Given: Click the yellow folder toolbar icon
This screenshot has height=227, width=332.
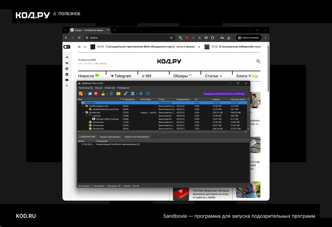Looking at the screenshot, I should click(118, 94).
